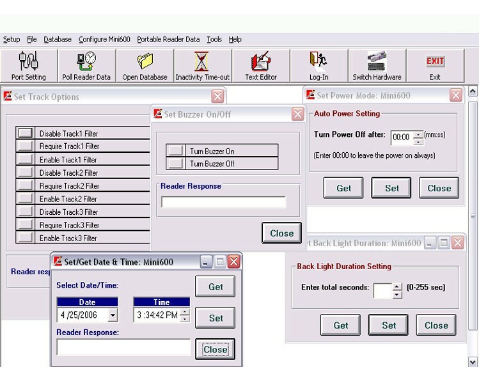Increase Time with spinner up arrow
Viewport: 479px width, 367px height.
coord(185,312)
